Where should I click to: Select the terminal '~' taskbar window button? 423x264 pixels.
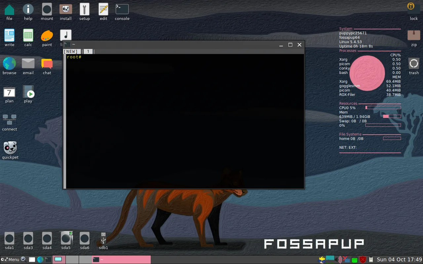[x=121, y=259]
